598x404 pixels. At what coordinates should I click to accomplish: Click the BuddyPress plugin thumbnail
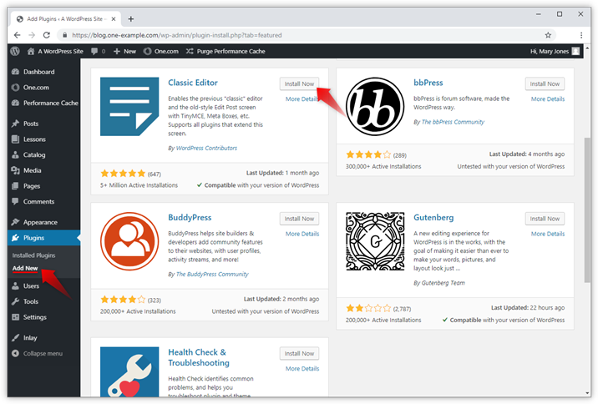click(x=129, y=241)
